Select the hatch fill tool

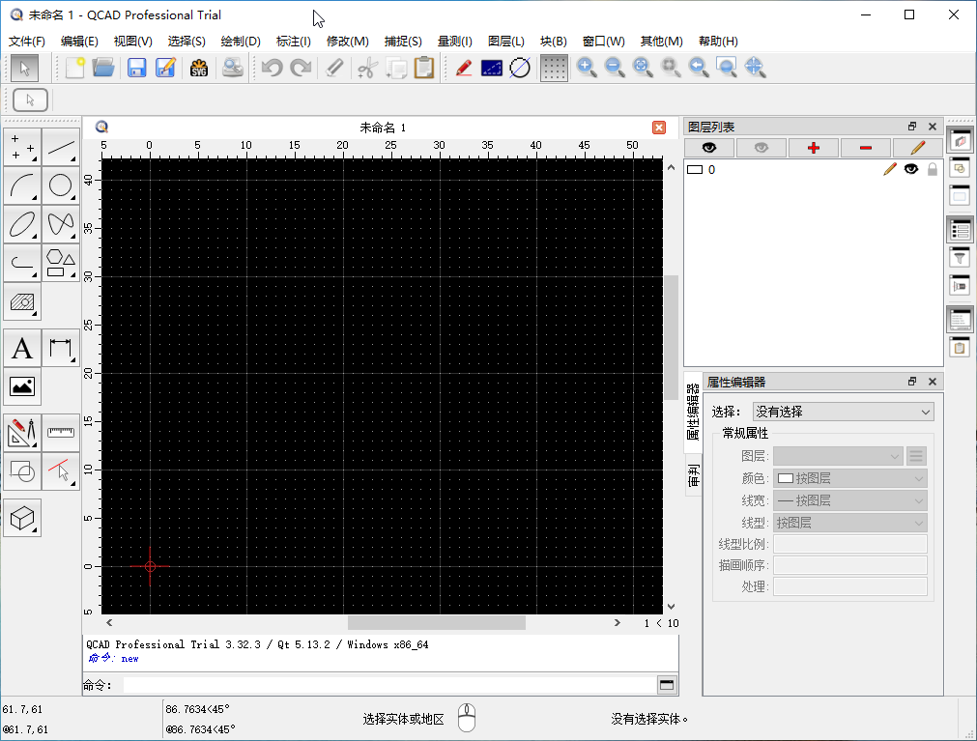[x=22, y=301]
